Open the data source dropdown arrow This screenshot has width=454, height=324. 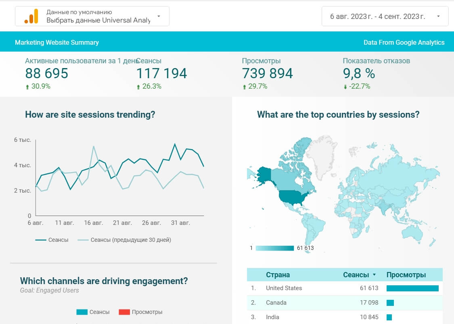pyautogui.click(x=159, y=16)
